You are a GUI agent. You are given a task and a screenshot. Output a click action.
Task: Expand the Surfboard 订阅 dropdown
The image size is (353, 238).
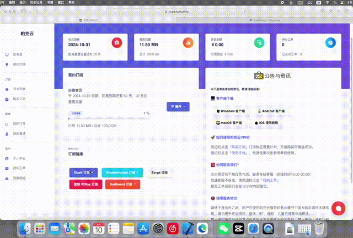pyautogui.click(x=122, y=185)
